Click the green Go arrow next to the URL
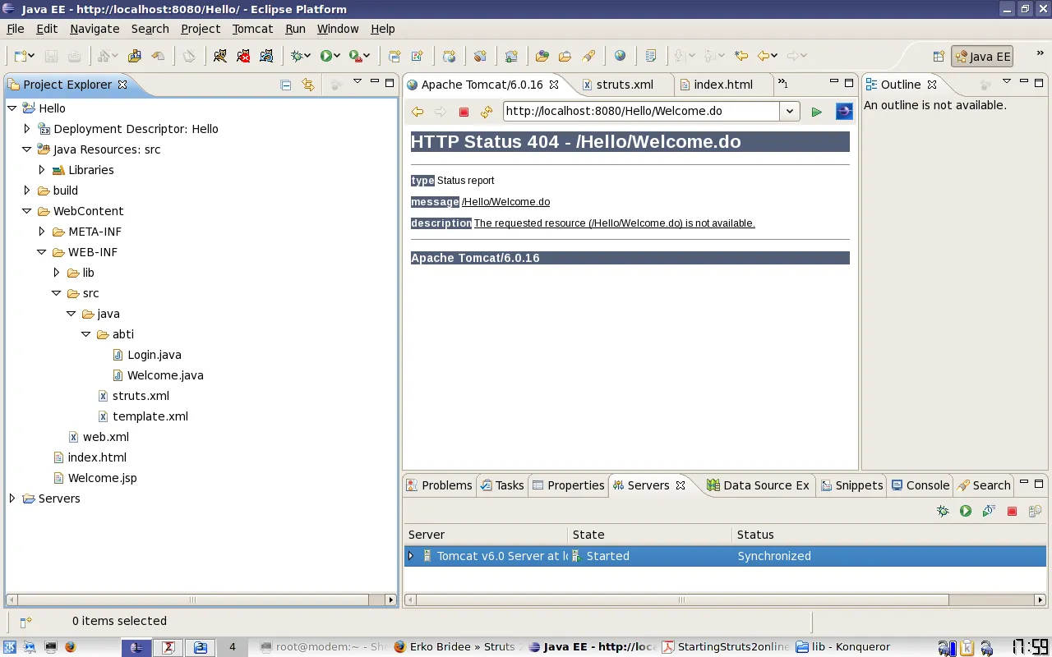Viewport: 1052px width, 657px height. pos(816,112)
